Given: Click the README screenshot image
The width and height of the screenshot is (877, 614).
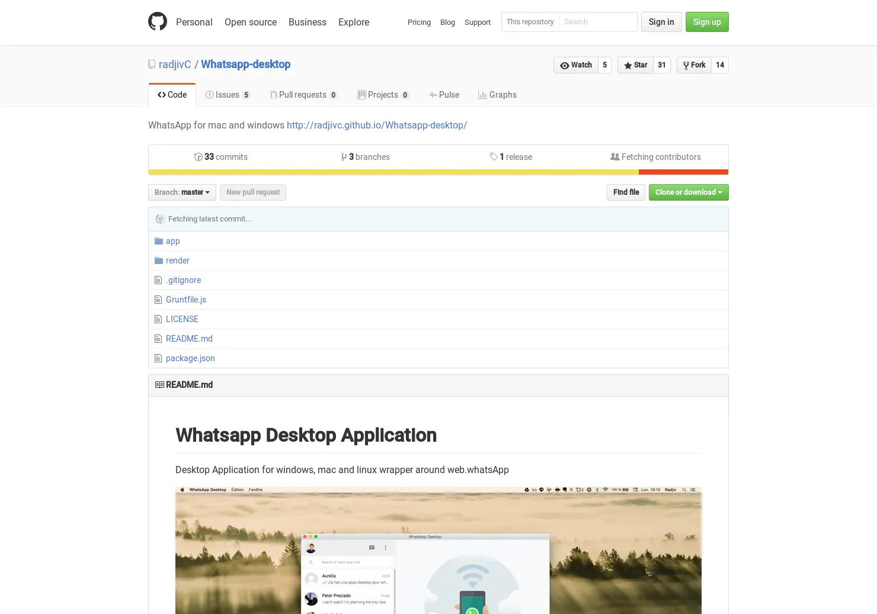Looking at the screenshot, I should coord(438,551).
